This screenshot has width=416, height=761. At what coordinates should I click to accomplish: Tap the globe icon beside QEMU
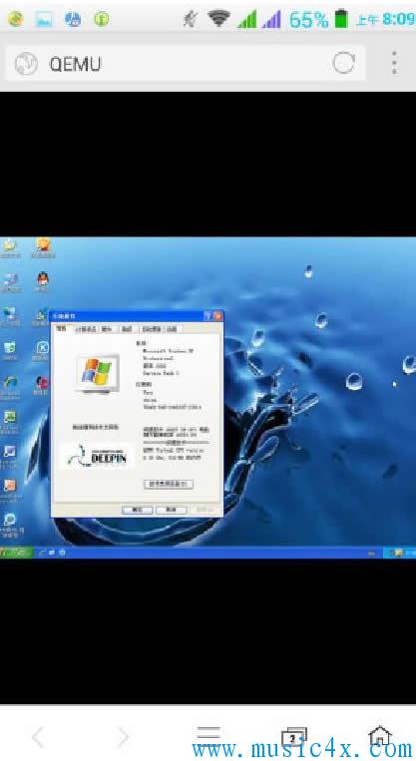point(26,64)
